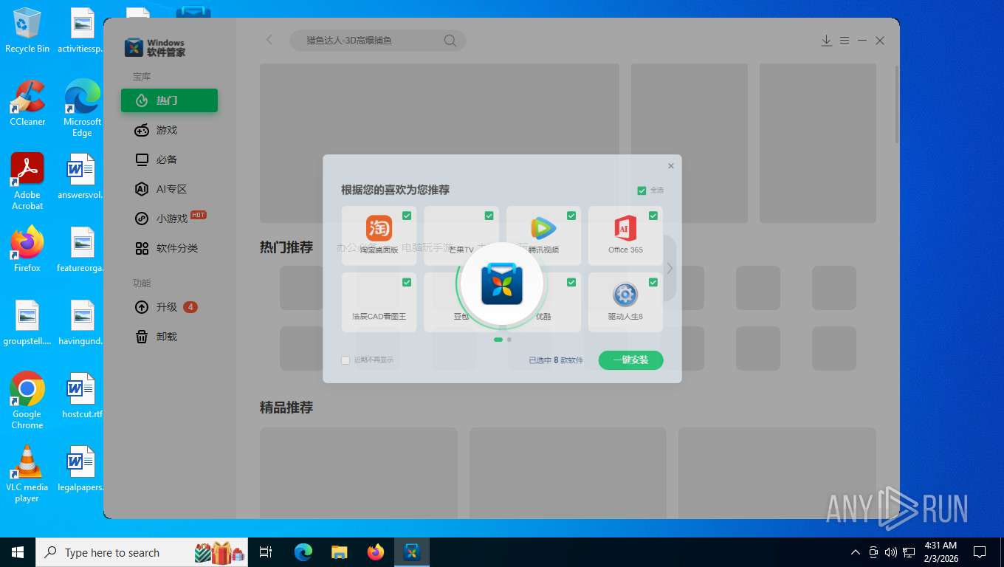Select the featureorga desktop image file
This screenshot has width=1004, height=567.
click(x=82, y=250)
